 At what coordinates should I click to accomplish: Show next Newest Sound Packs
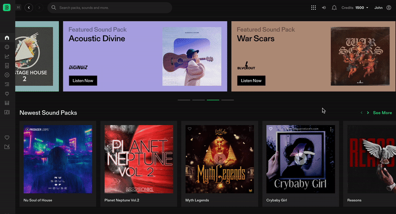[368, 112]
